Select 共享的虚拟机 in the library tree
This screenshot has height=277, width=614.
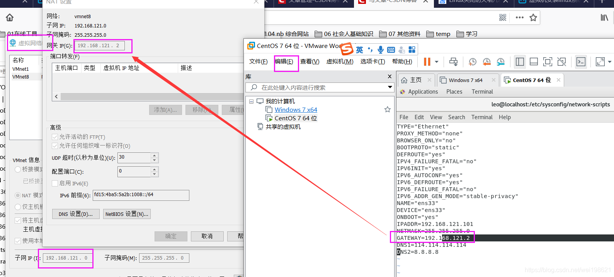[x=283, y=127]
